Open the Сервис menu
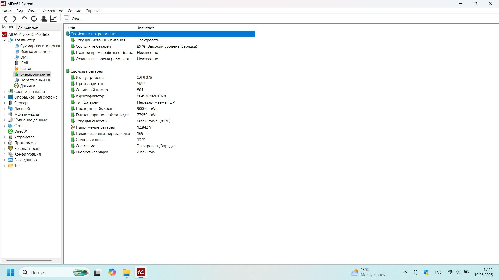Image resolution: width=499 pixels, height=280 pixels. 74,11
